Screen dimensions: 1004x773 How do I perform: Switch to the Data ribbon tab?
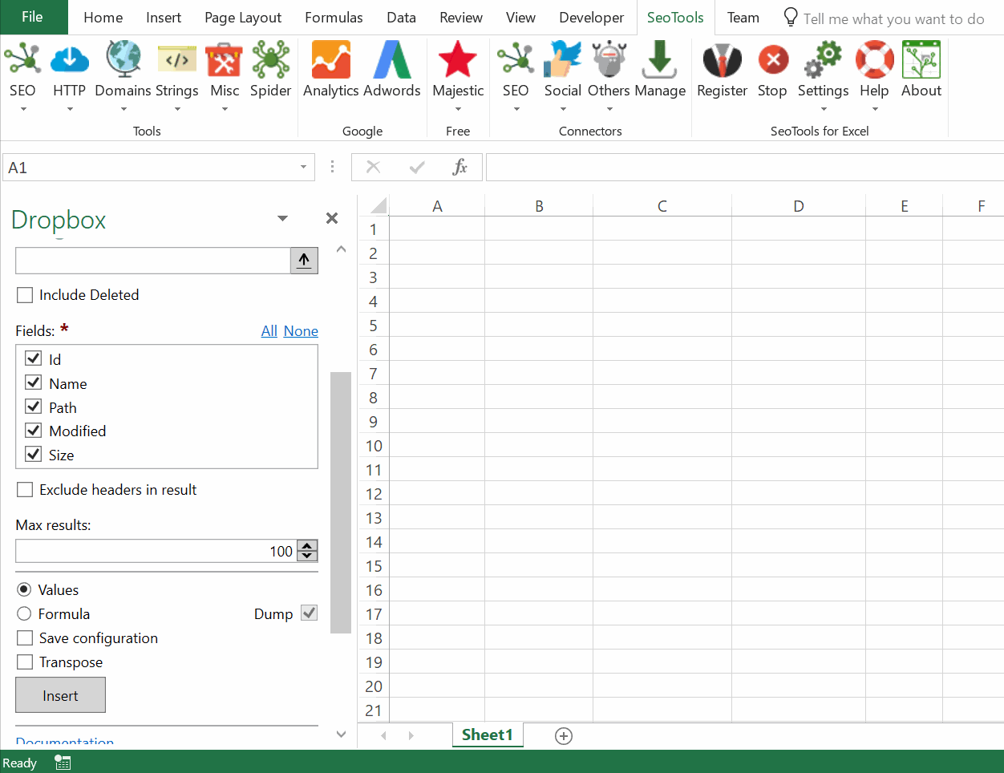pos(401,17)
